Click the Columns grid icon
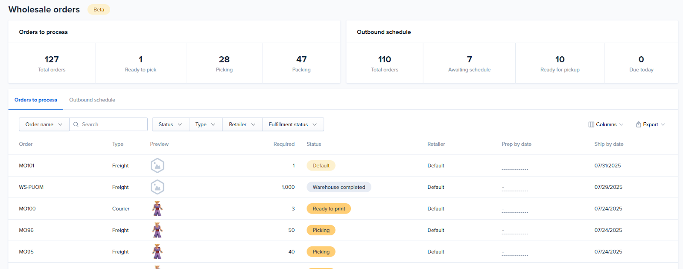The image size is (683, 269). (x=591, y=124)
